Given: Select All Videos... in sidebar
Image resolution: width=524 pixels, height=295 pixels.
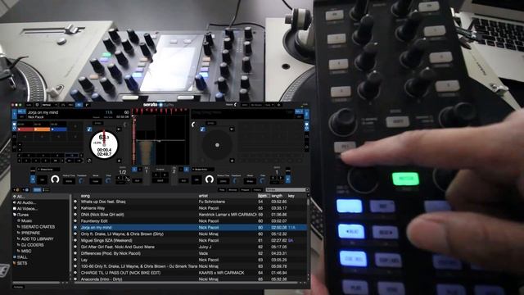Looking at the screenshot, I should click(x=27, y=209).
